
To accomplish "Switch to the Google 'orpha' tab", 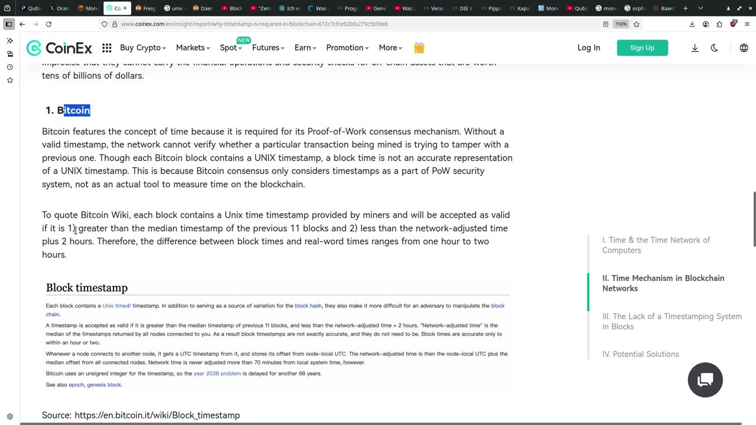I will pos(635,8).
